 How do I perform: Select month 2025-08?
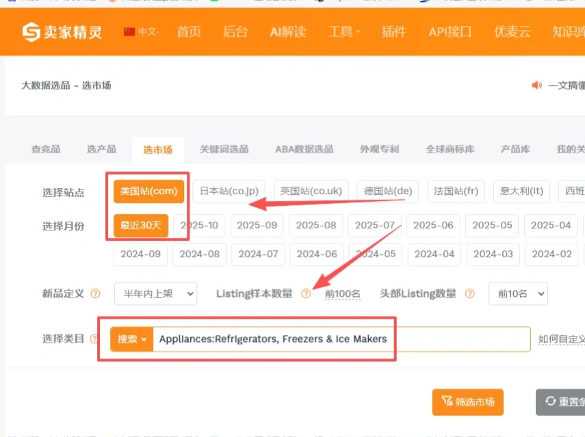(316, 225)
